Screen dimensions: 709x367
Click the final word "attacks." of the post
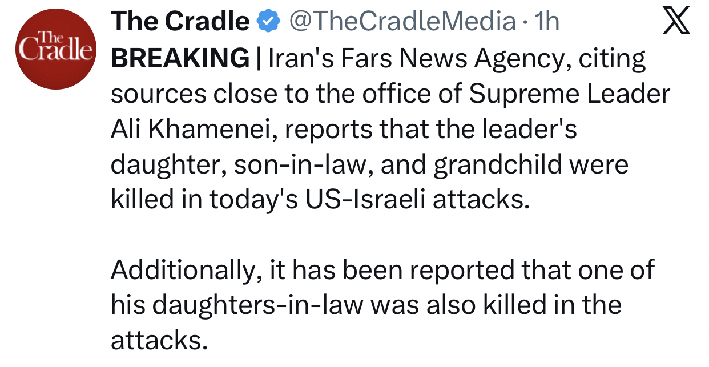tap(158, 341)
